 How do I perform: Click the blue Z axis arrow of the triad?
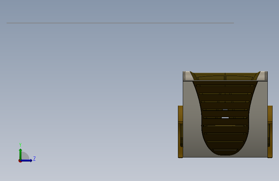(x=26, y=160)
